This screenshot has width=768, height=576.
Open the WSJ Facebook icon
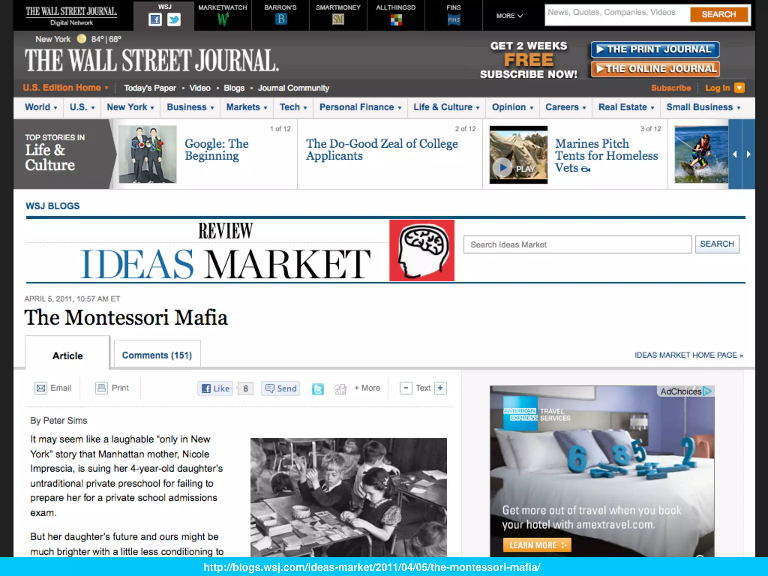tap(155, 19)
